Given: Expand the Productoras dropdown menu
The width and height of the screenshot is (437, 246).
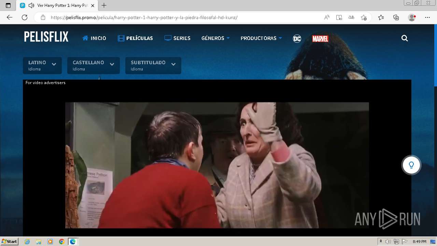Looking at the screenshot, I should coord(261,38).
